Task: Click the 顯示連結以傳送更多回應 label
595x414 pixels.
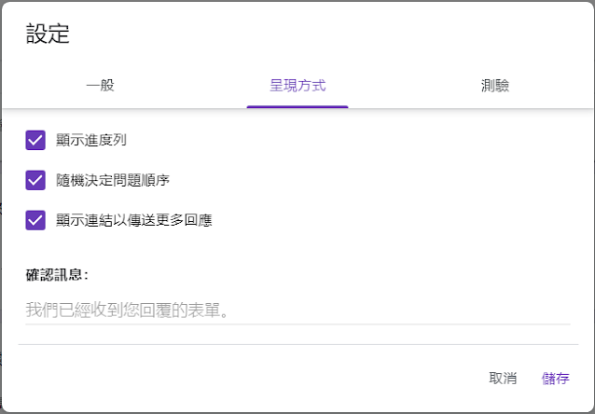Action: click(x=134, y=220)
